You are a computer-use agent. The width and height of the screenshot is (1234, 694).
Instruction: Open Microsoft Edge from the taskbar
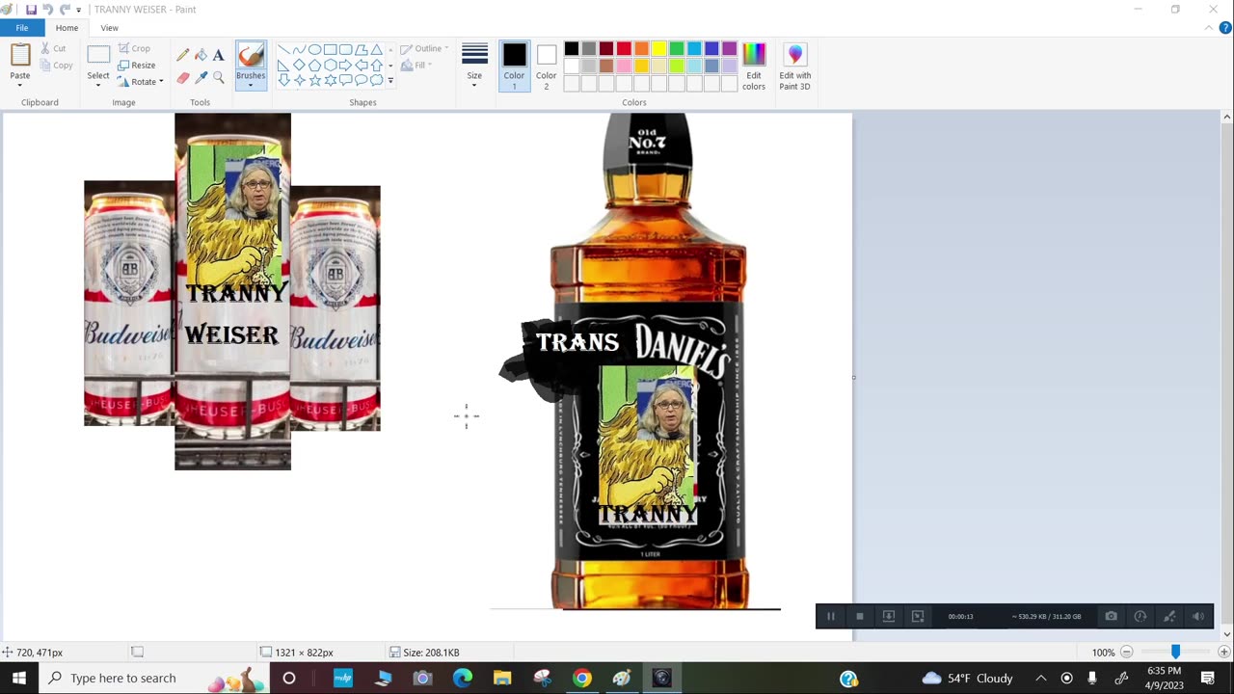click(x=463, y=679)
